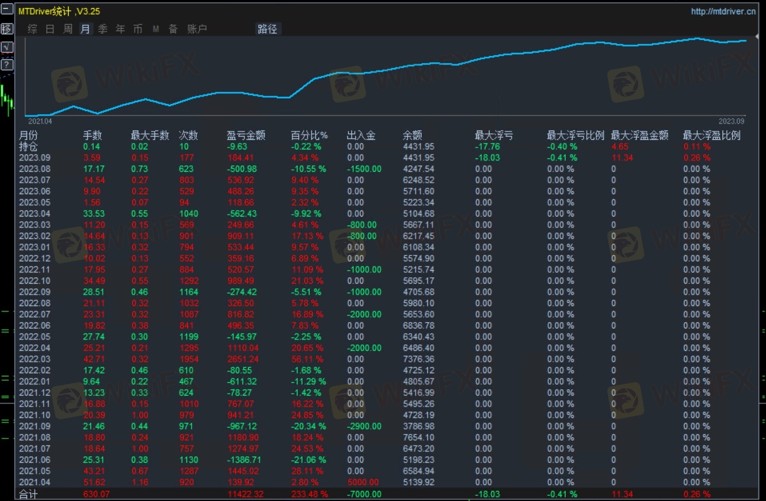The width and height of the screenshot is (766, 501).
Task: Open the 备 notes tab
Action: (173, 29)
